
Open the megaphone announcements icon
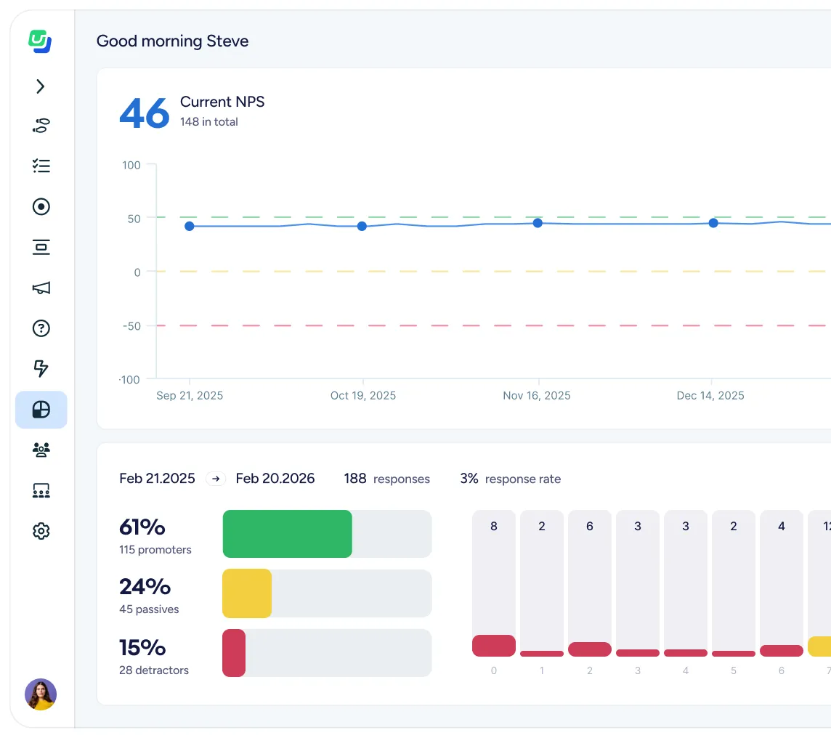(x=41, y=288)
